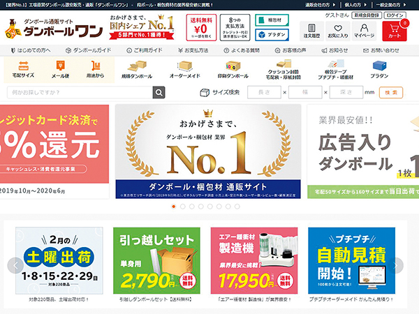The image size is (419, 314).
Task: Open My Page (マイページ) user icon
Action: click(364, 31)
